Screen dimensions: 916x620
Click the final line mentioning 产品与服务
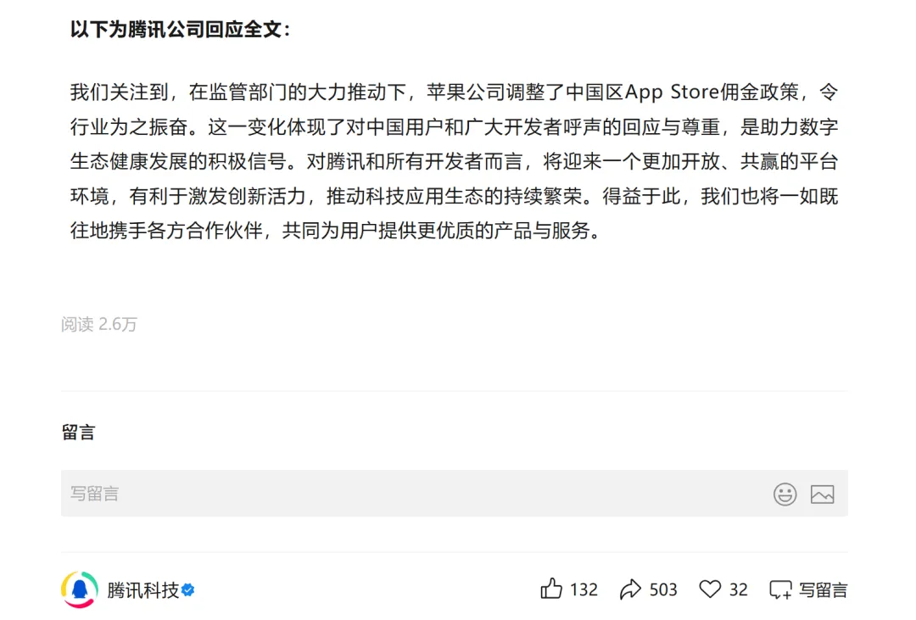[x=335, y=231]
